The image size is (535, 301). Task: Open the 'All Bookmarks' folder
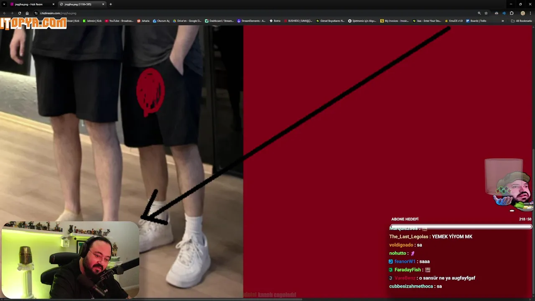pyautogui.click(x=521, y=20)
